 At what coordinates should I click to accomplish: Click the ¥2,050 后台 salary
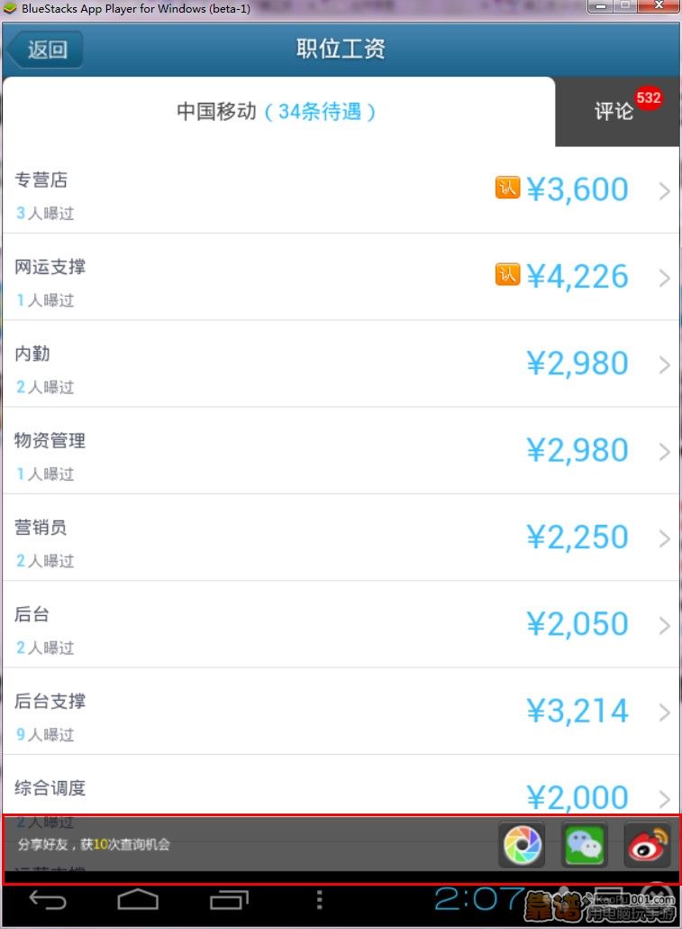click(577, 624)
